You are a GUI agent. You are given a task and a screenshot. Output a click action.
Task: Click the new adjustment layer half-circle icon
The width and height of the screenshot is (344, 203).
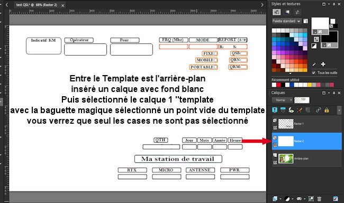pyautogui.click(x=287, y=199)
